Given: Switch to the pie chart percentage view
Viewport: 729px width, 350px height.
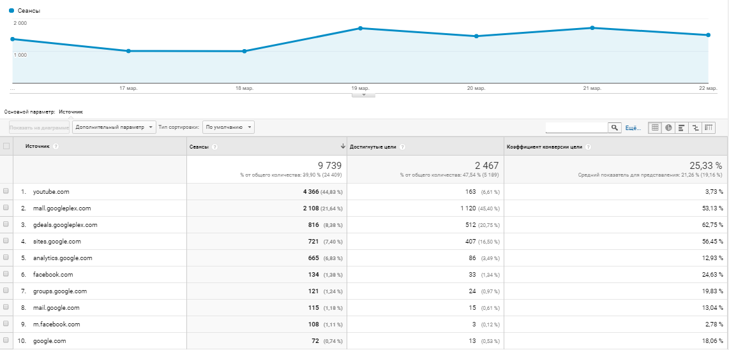Looking at the screenshot, I should [668, 128].
